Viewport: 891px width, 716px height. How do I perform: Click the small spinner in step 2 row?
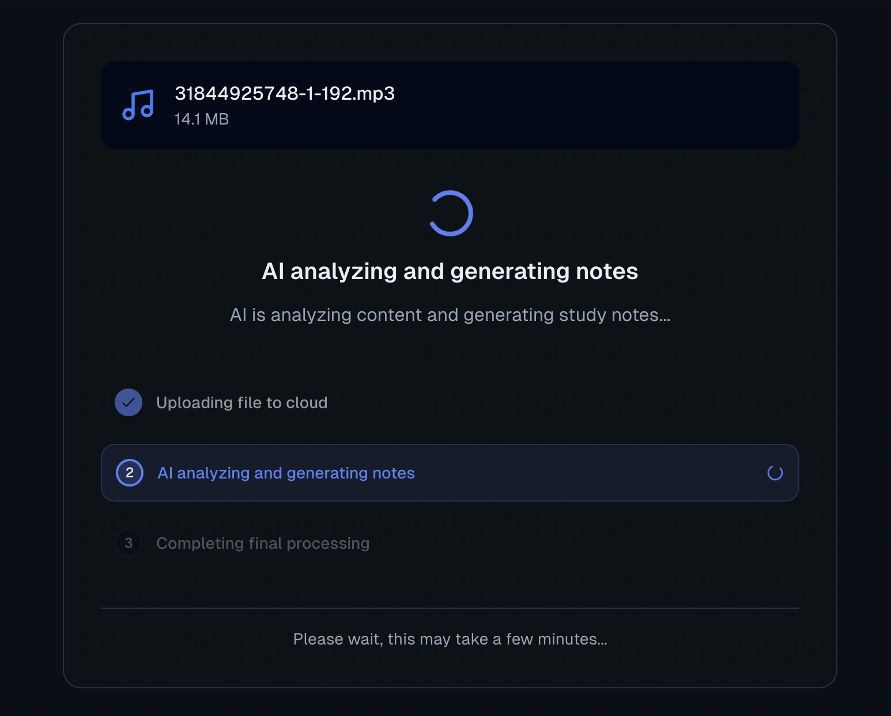[x=775, y=473]
